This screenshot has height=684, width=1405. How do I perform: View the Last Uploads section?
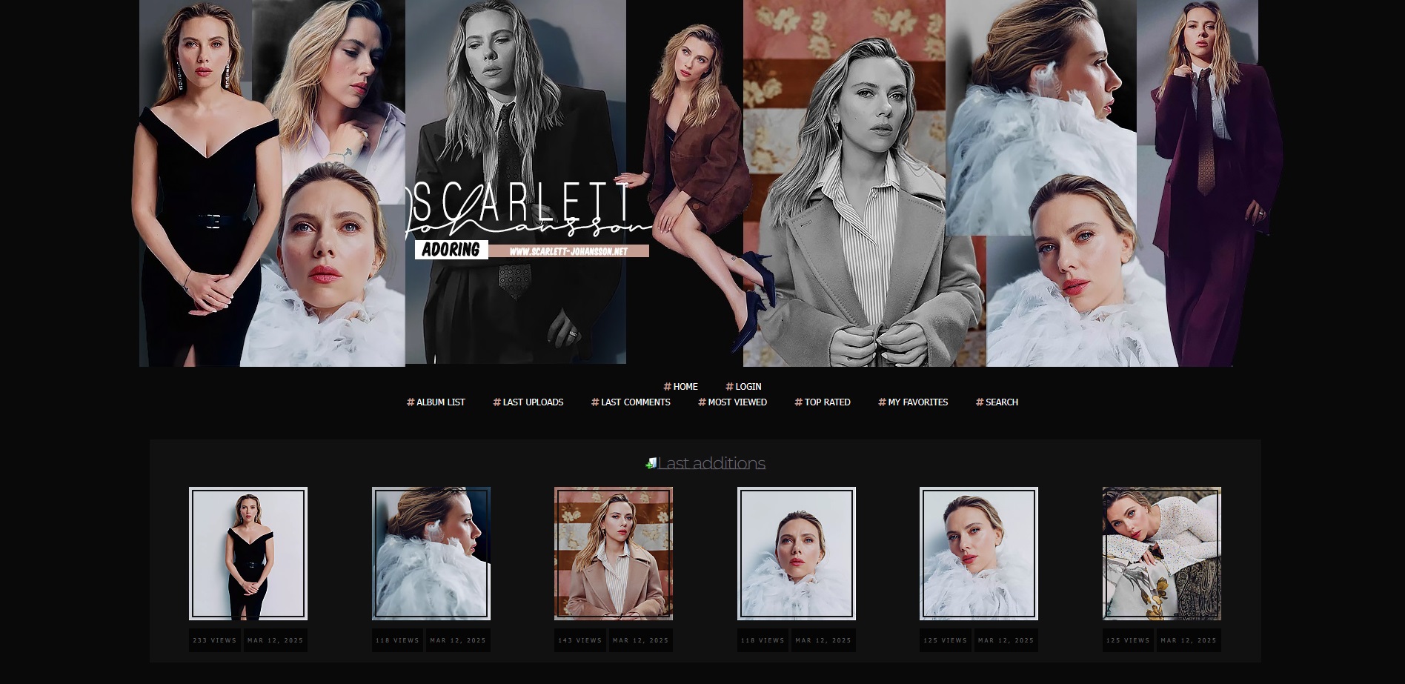[x=528, y=402]
